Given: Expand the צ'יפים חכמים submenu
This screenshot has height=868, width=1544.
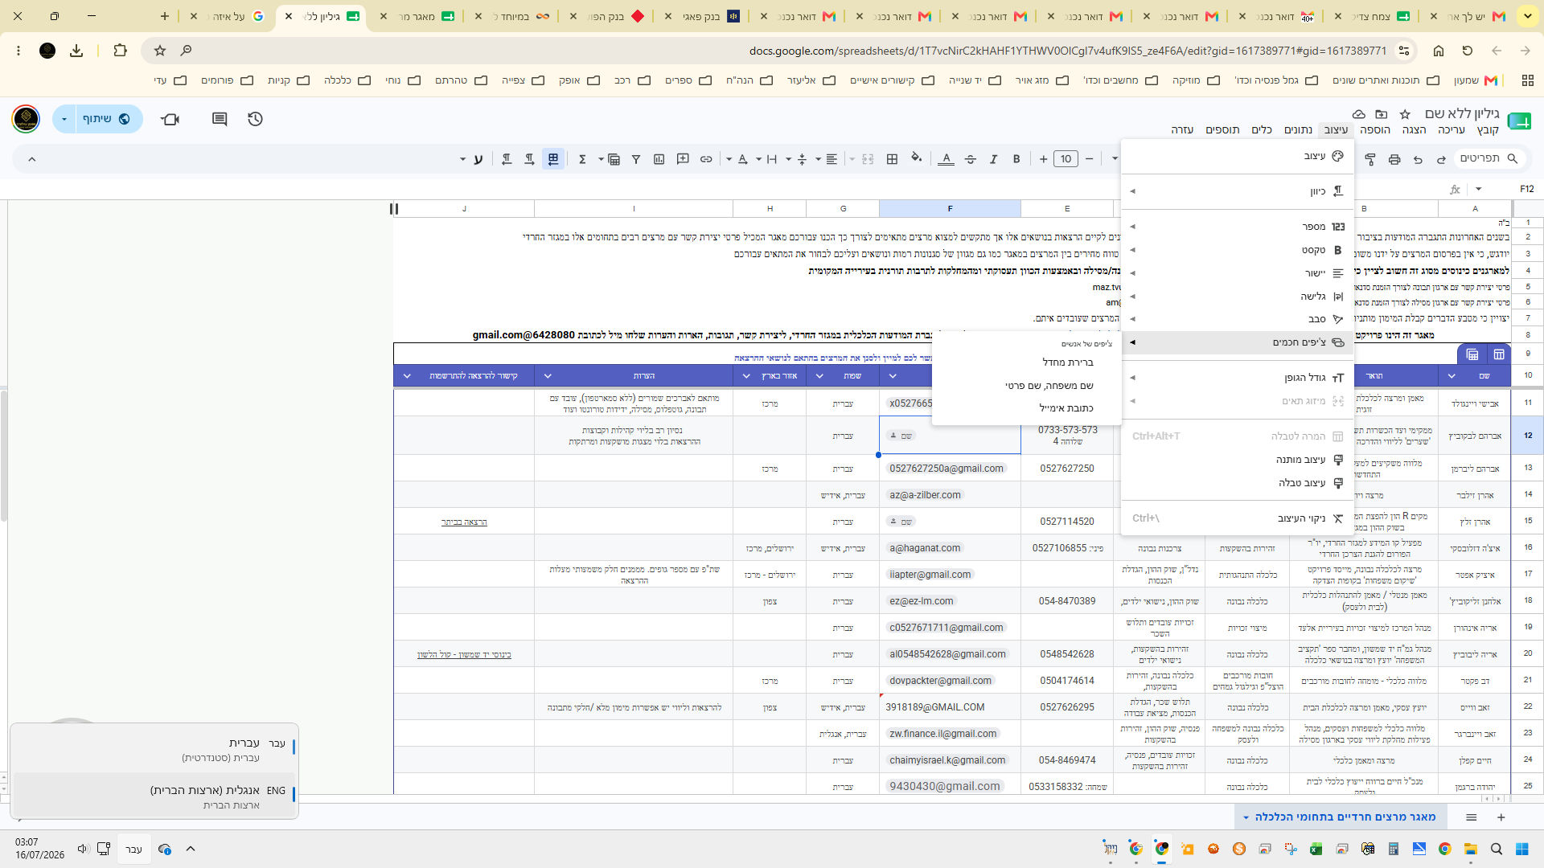Looking at the screenshot, I should pos(1238,342).
